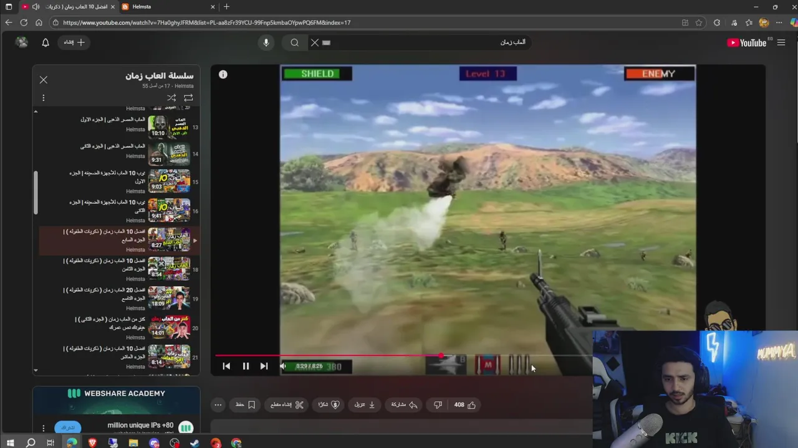Open the WEBSHARE ACADEMY ad banner
This screenshot has width=798, height=448.
(x=117, y=400)
